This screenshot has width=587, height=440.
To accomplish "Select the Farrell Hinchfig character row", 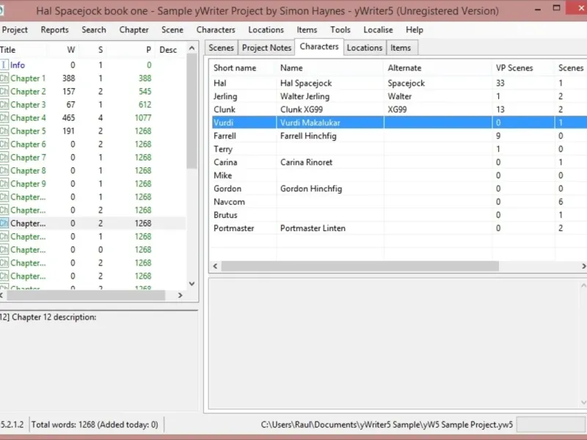I will click(398, 136).
